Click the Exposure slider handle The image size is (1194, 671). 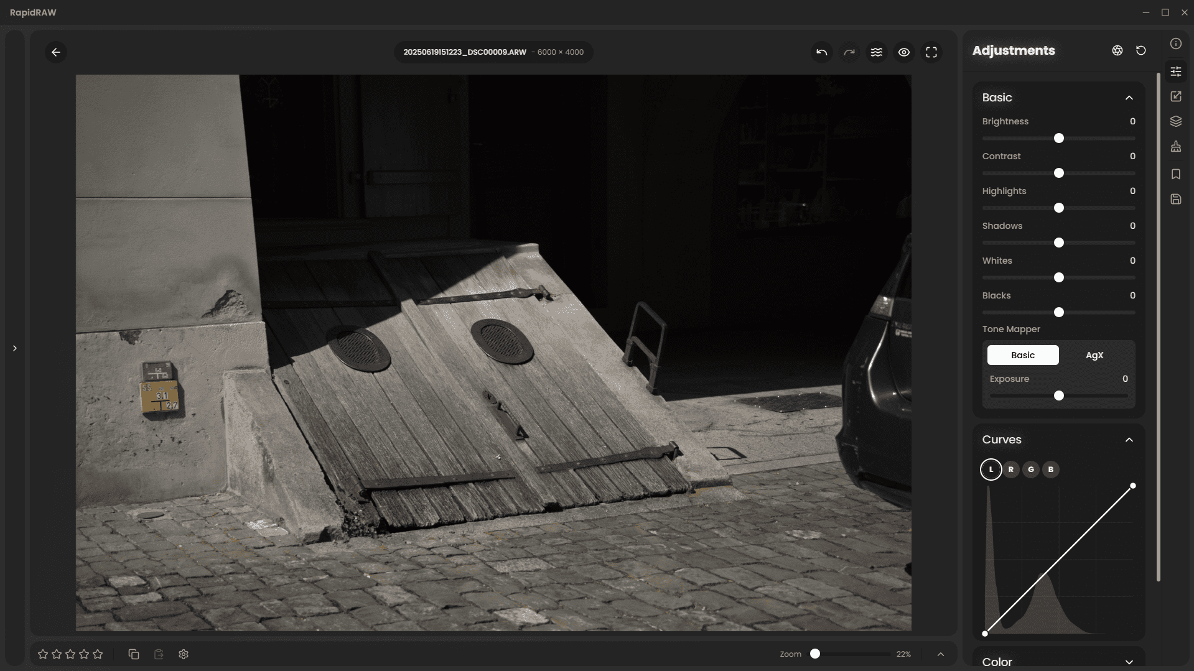[x=1059, y=396]
